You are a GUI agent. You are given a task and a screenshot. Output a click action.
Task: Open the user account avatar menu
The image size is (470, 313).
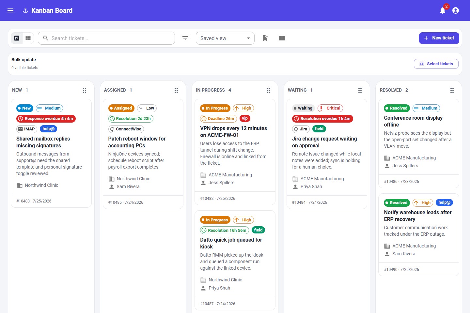click(x=456, y=10)
